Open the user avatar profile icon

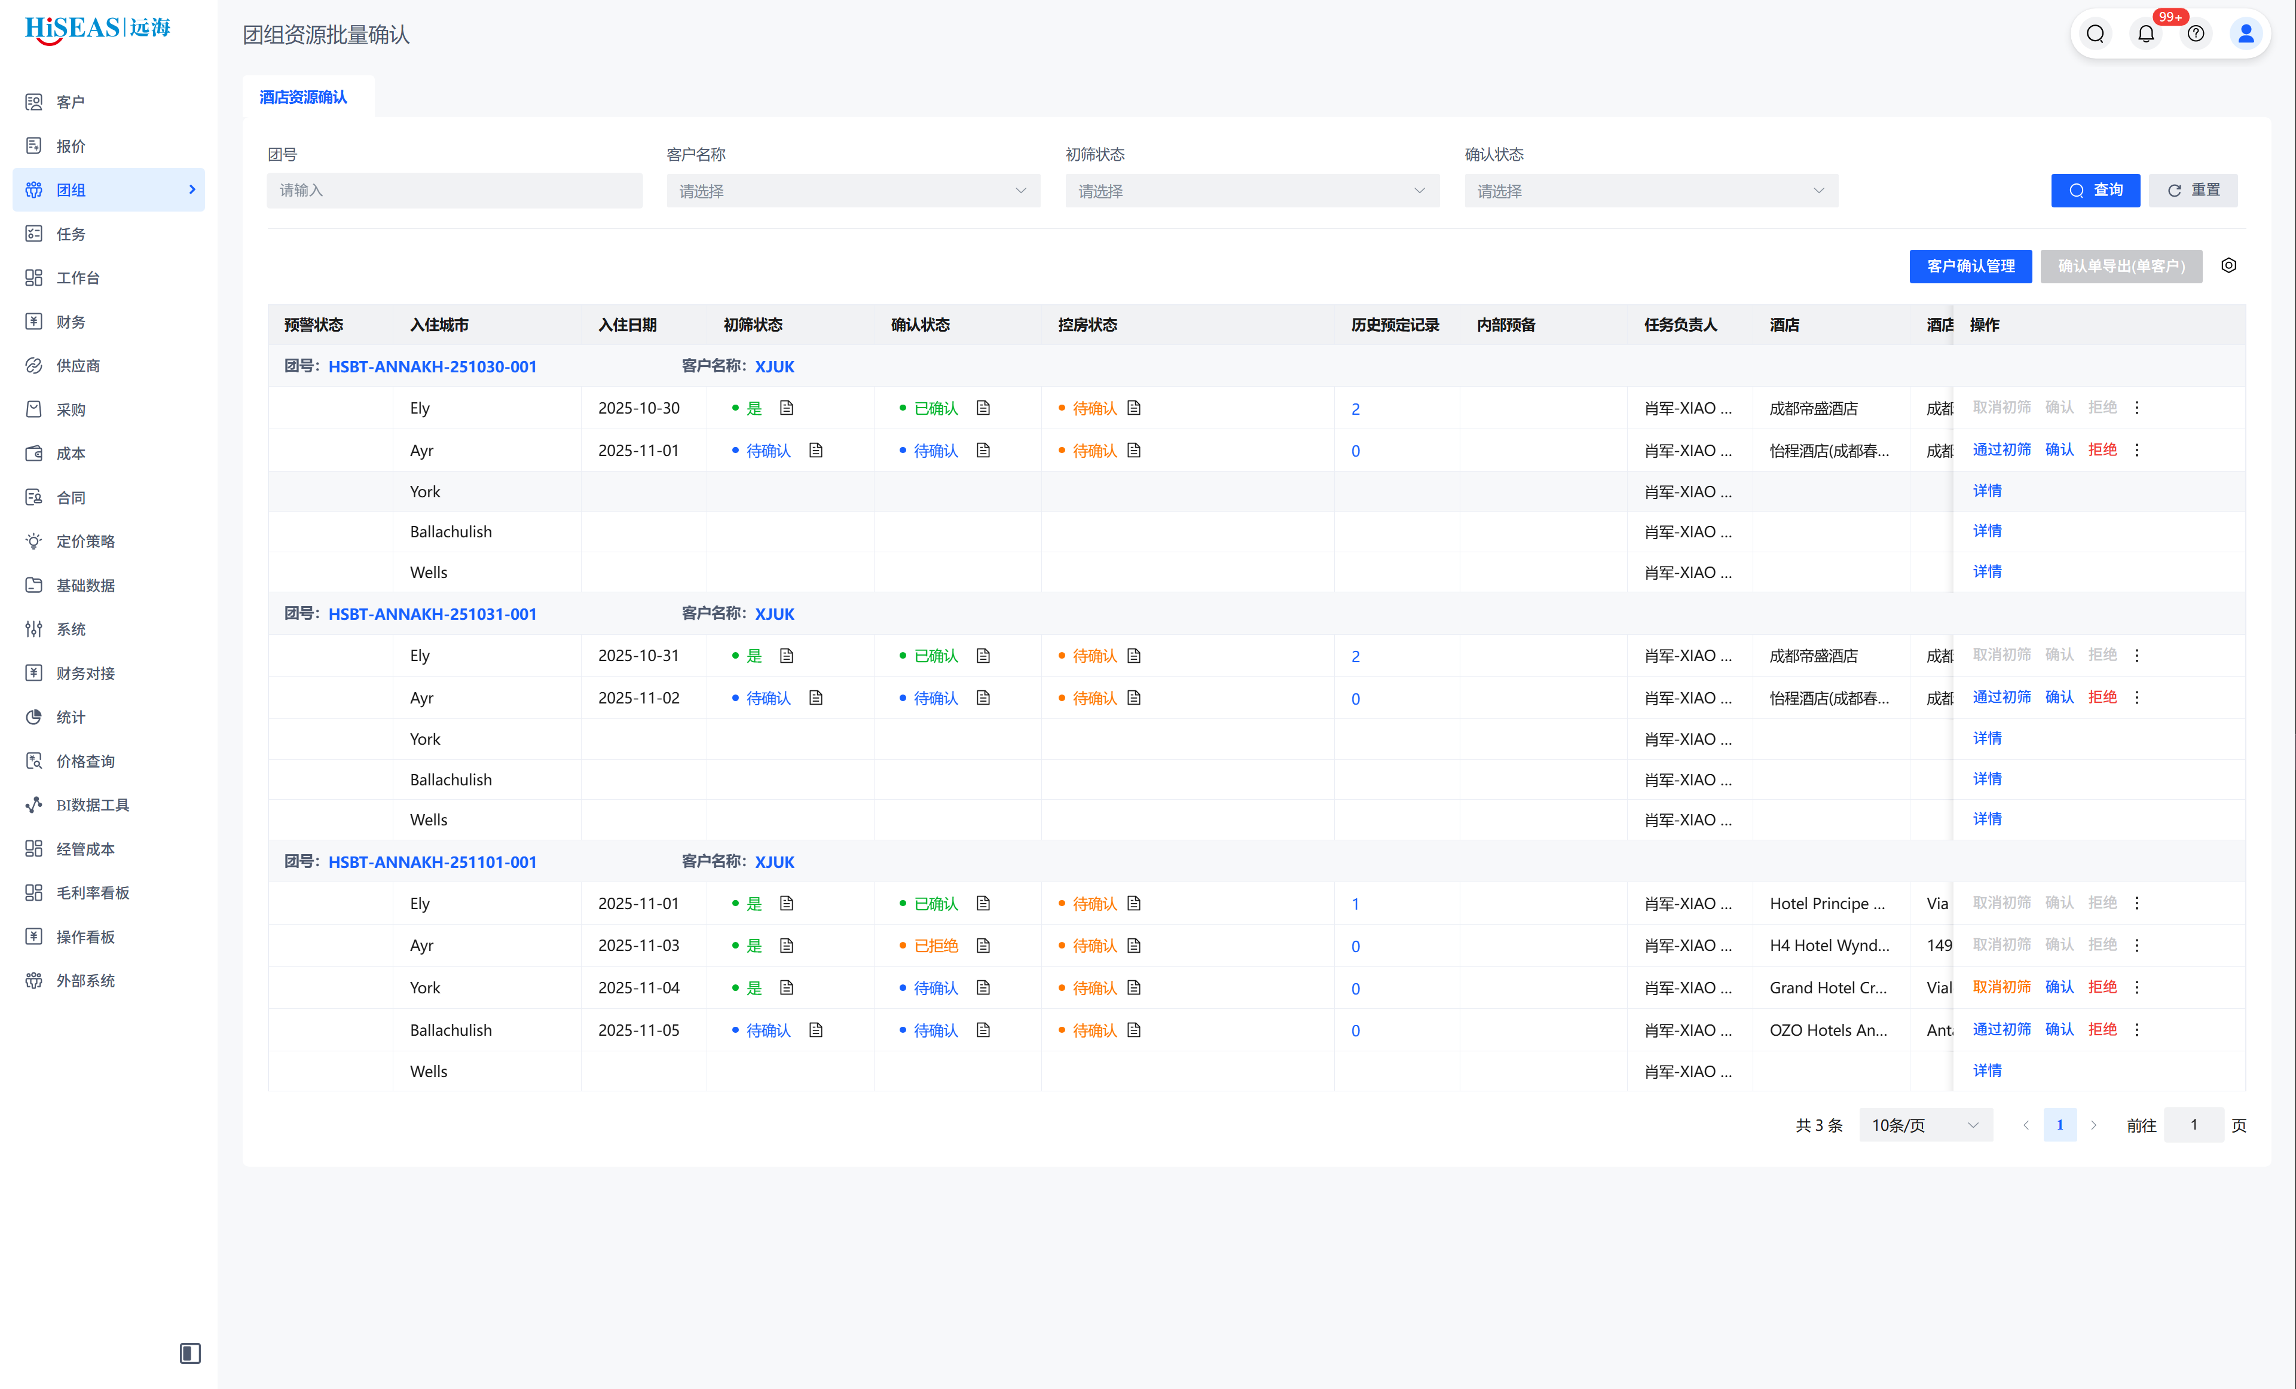(2246, 35)
